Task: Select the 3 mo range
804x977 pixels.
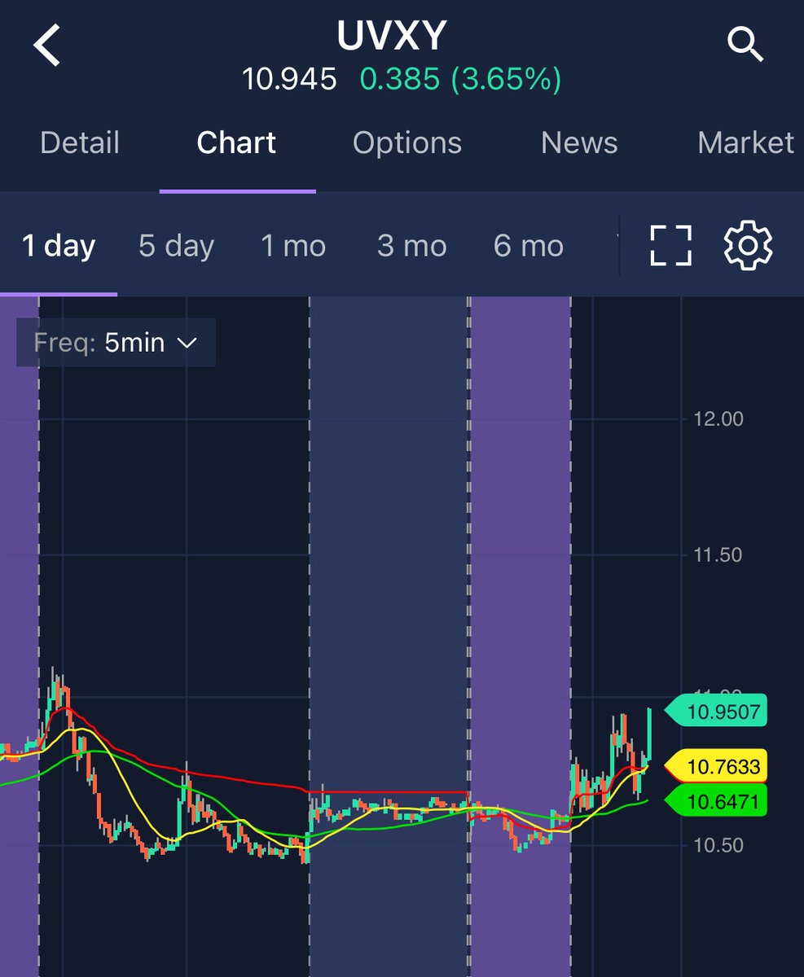Action: coord(411,245)
